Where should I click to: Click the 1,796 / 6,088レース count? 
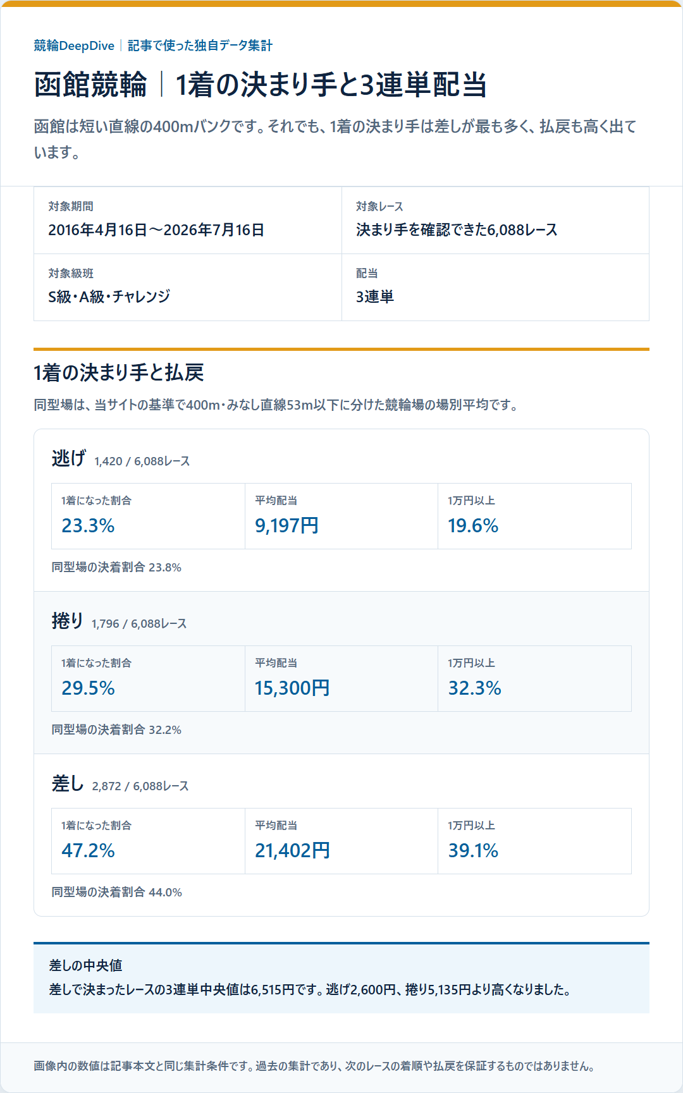point(139,623)
